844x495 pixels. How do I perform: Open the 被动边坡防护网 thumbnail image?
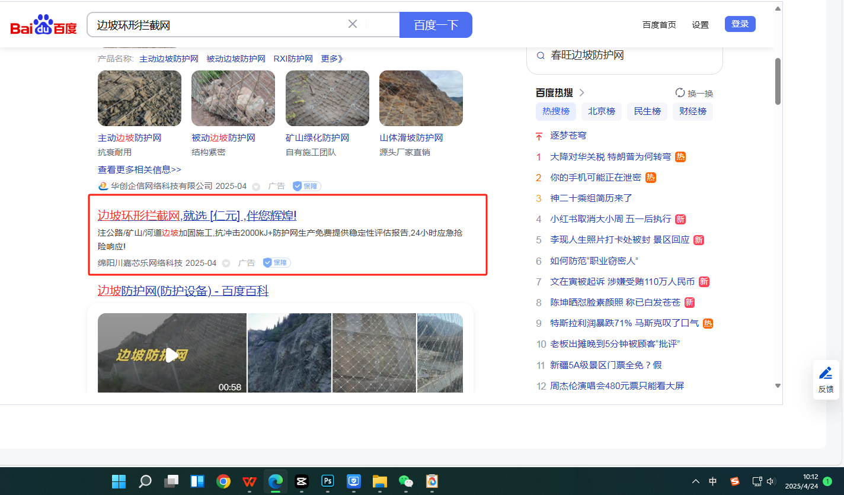point(233,98)
